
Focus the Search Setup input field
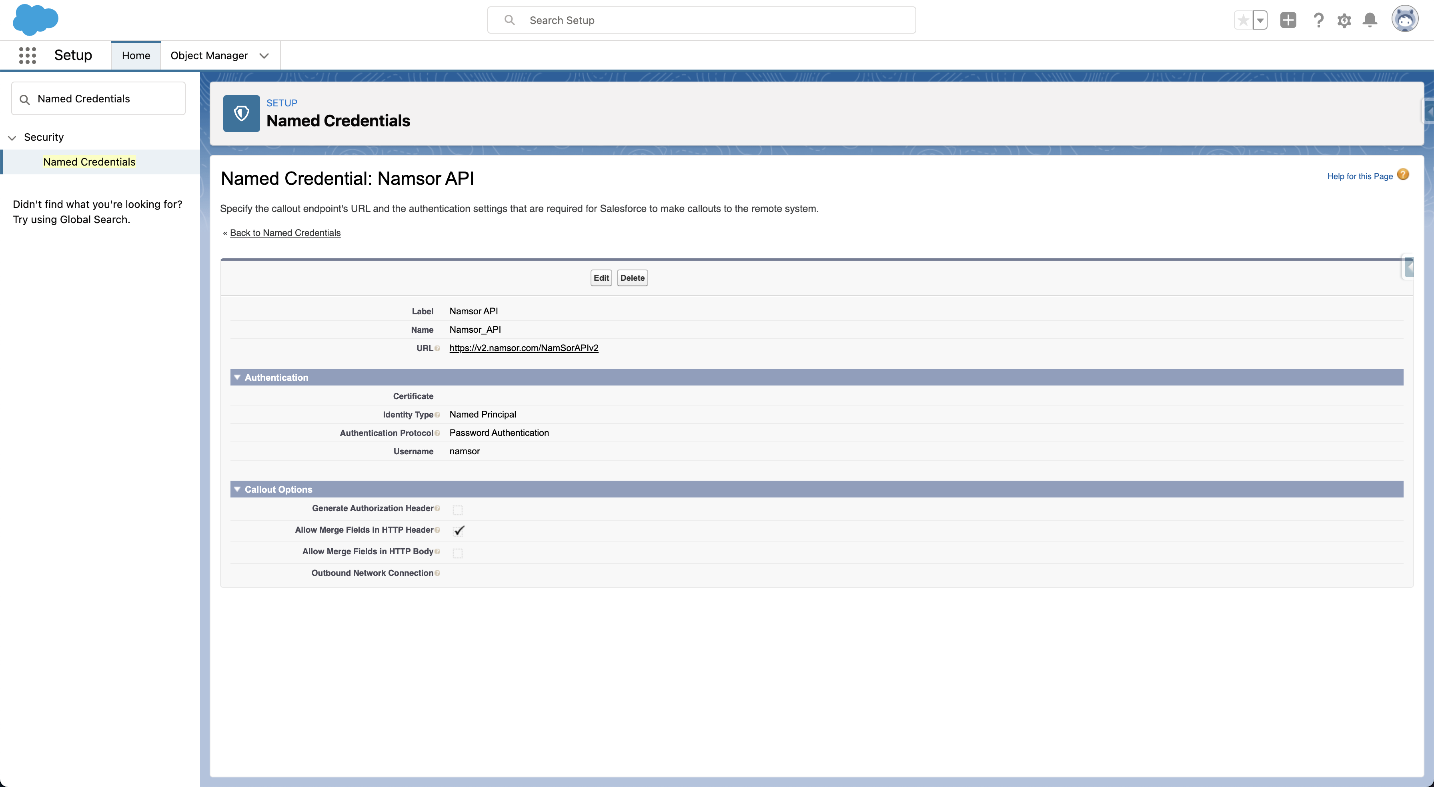click(701, 20)
